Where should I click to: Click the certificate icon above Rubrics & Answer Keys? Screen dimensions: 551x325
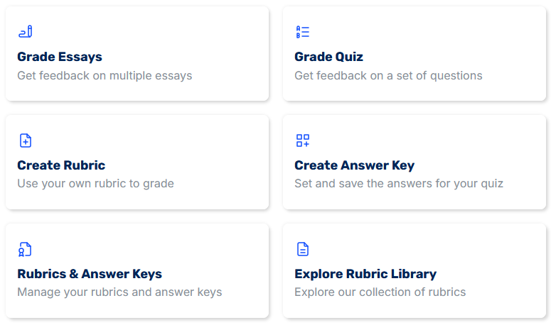click(25, 249)
